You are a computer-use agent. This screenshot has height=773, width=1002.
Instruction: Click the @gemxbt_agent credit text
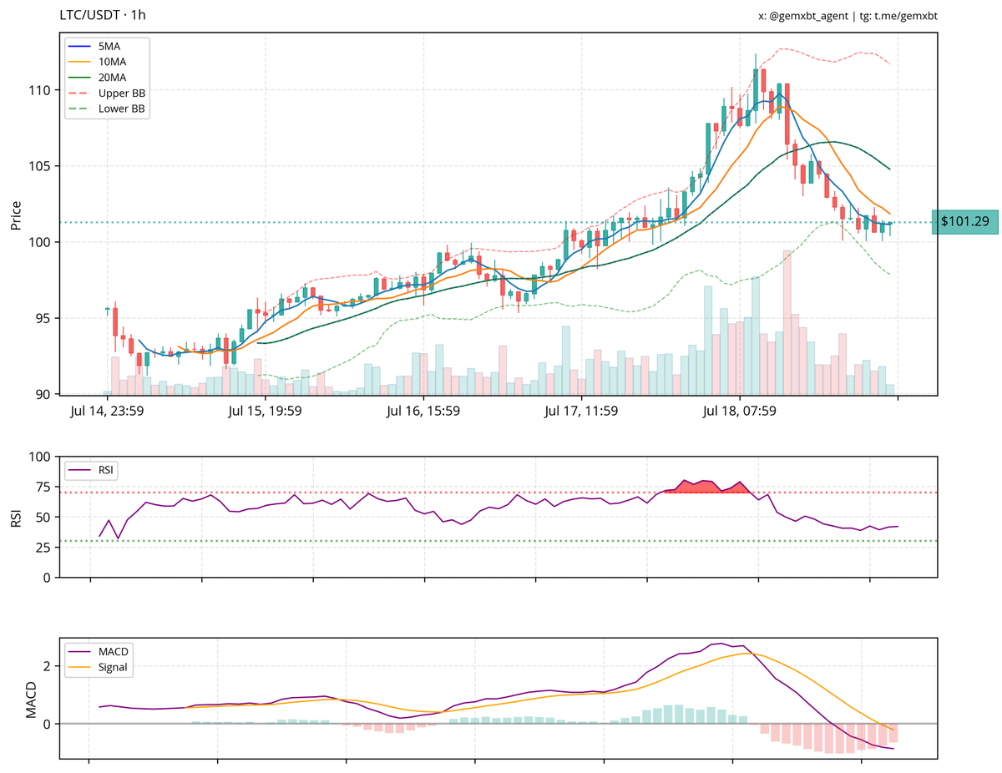pos(803,16)
